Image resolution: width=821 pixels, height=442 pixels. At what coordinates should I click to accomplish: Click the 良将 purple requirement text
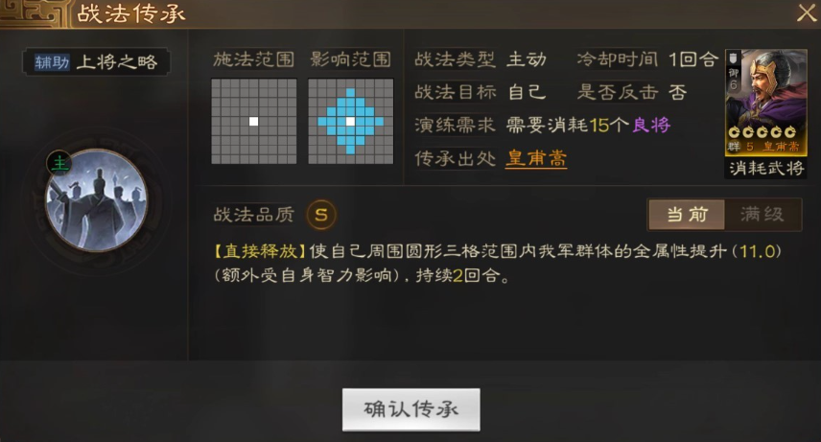pos(651,126)
